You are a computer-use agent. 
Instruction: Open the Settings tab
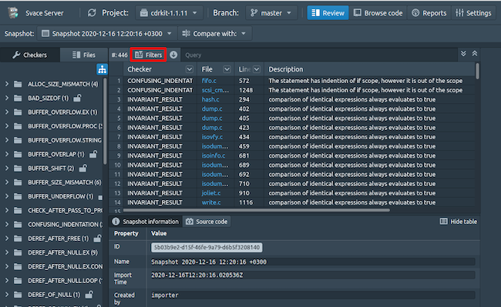click(x=473, y=13)
